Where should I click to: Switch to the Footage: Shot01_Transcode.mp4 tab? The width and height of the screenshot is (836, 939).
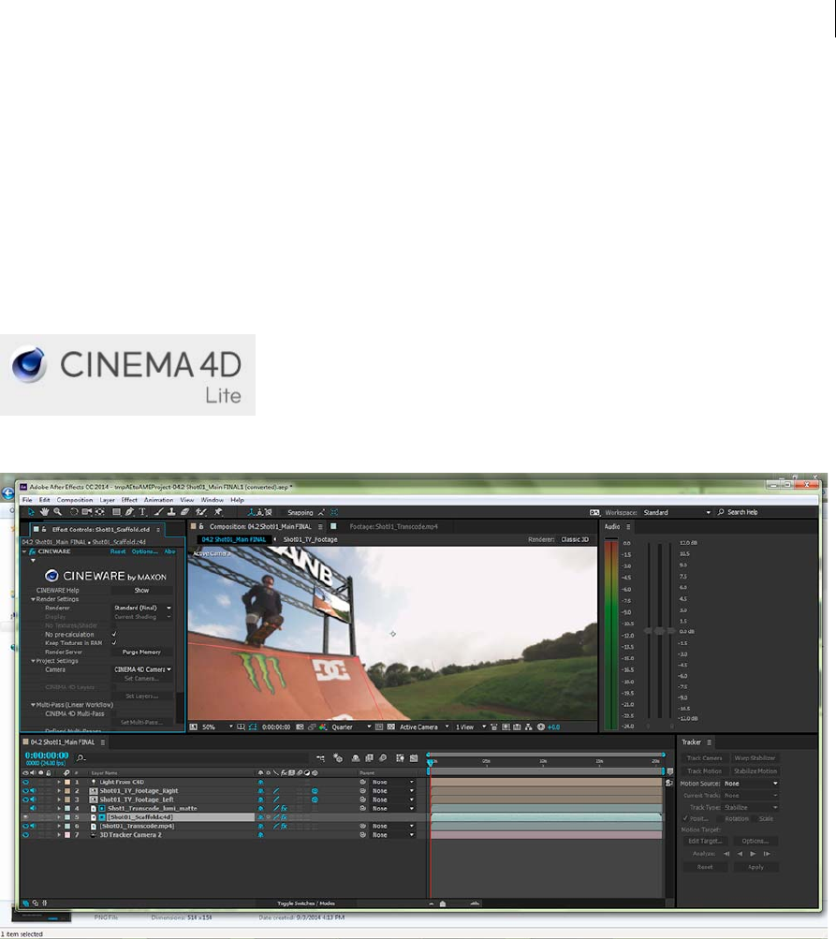pyautogui.click(x=393, y=527)
